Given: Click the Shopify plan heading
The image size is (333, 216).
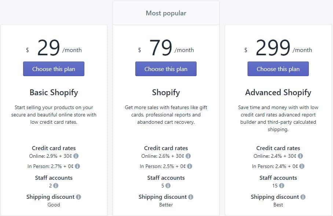Looking at the screenshot, I should pyautogui.click(x=166, y=93).
